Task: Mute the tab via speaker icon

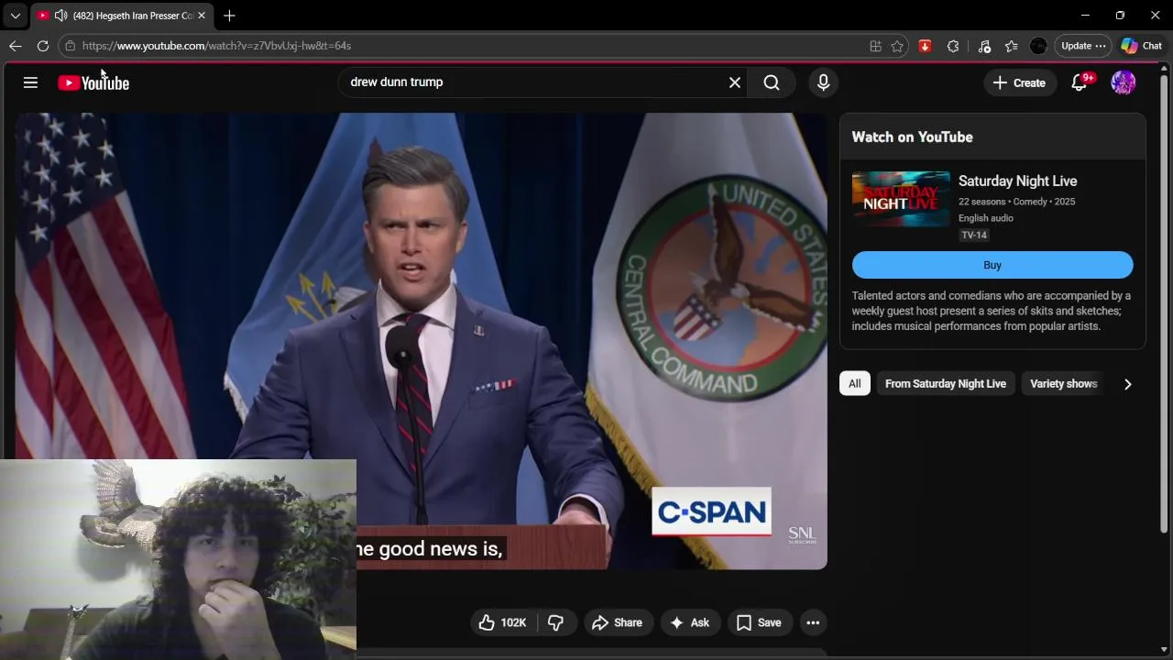Action: coord(60,16)
